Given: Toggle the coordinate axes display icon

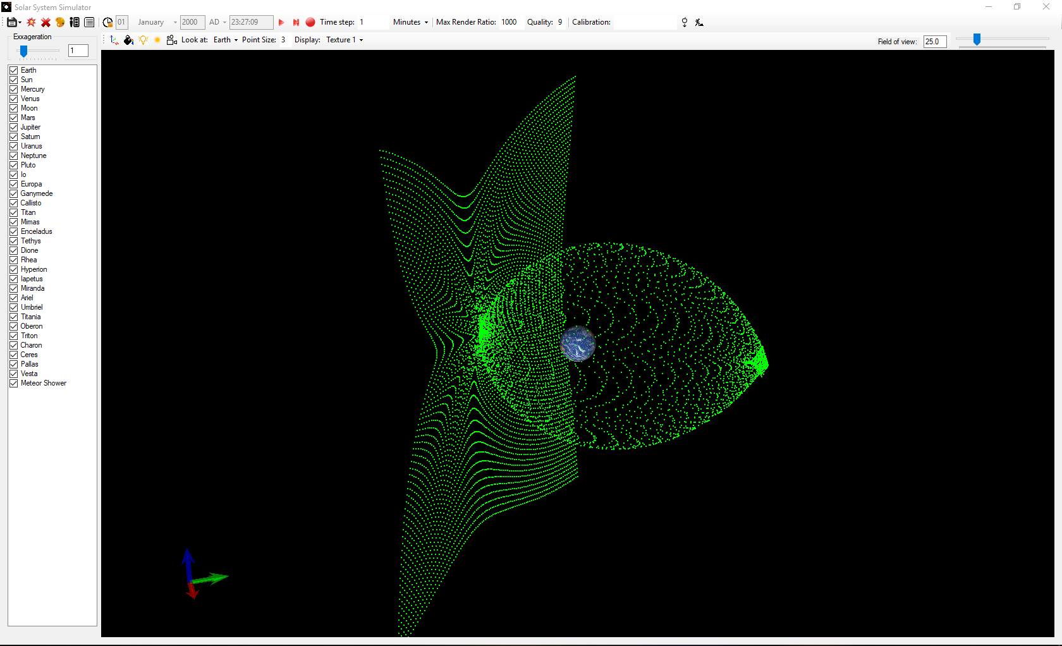Looking at the screenshot, I should [114, 40].
